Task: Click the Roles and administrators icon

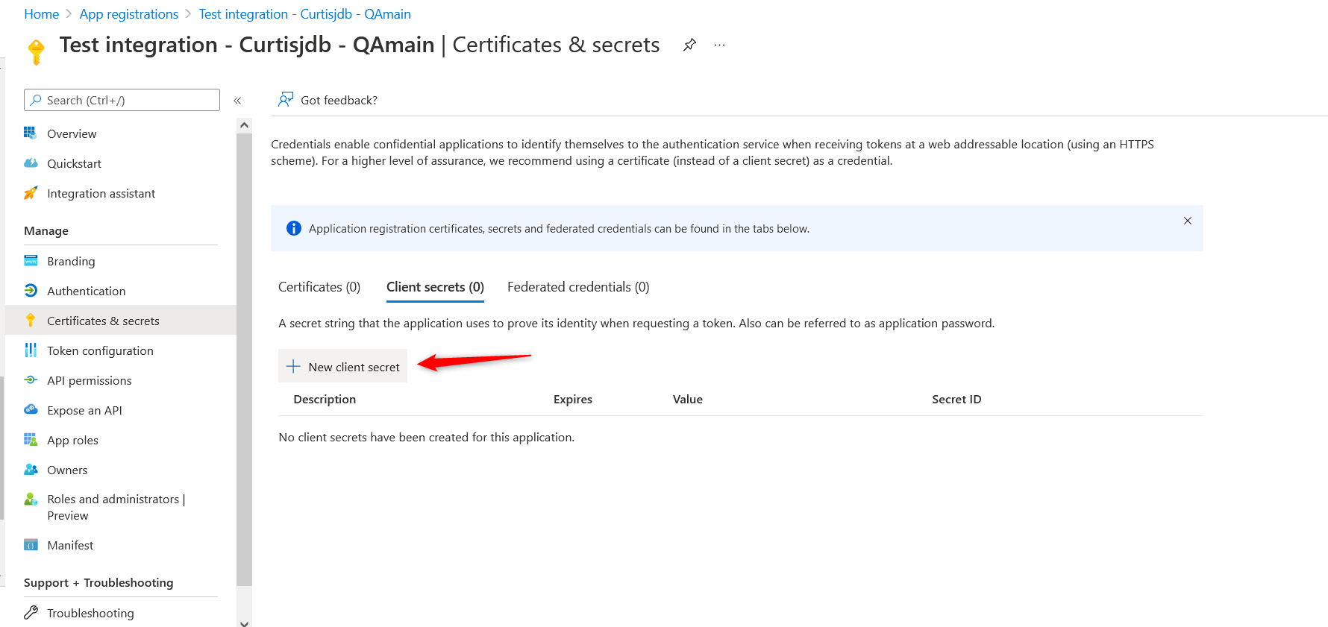Action: tap(31, 500)
